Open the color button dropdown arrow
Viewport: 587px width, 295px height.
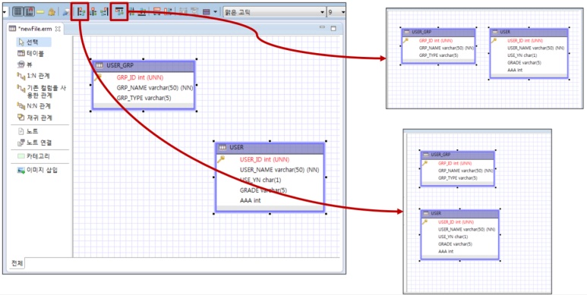coord(215,12)
